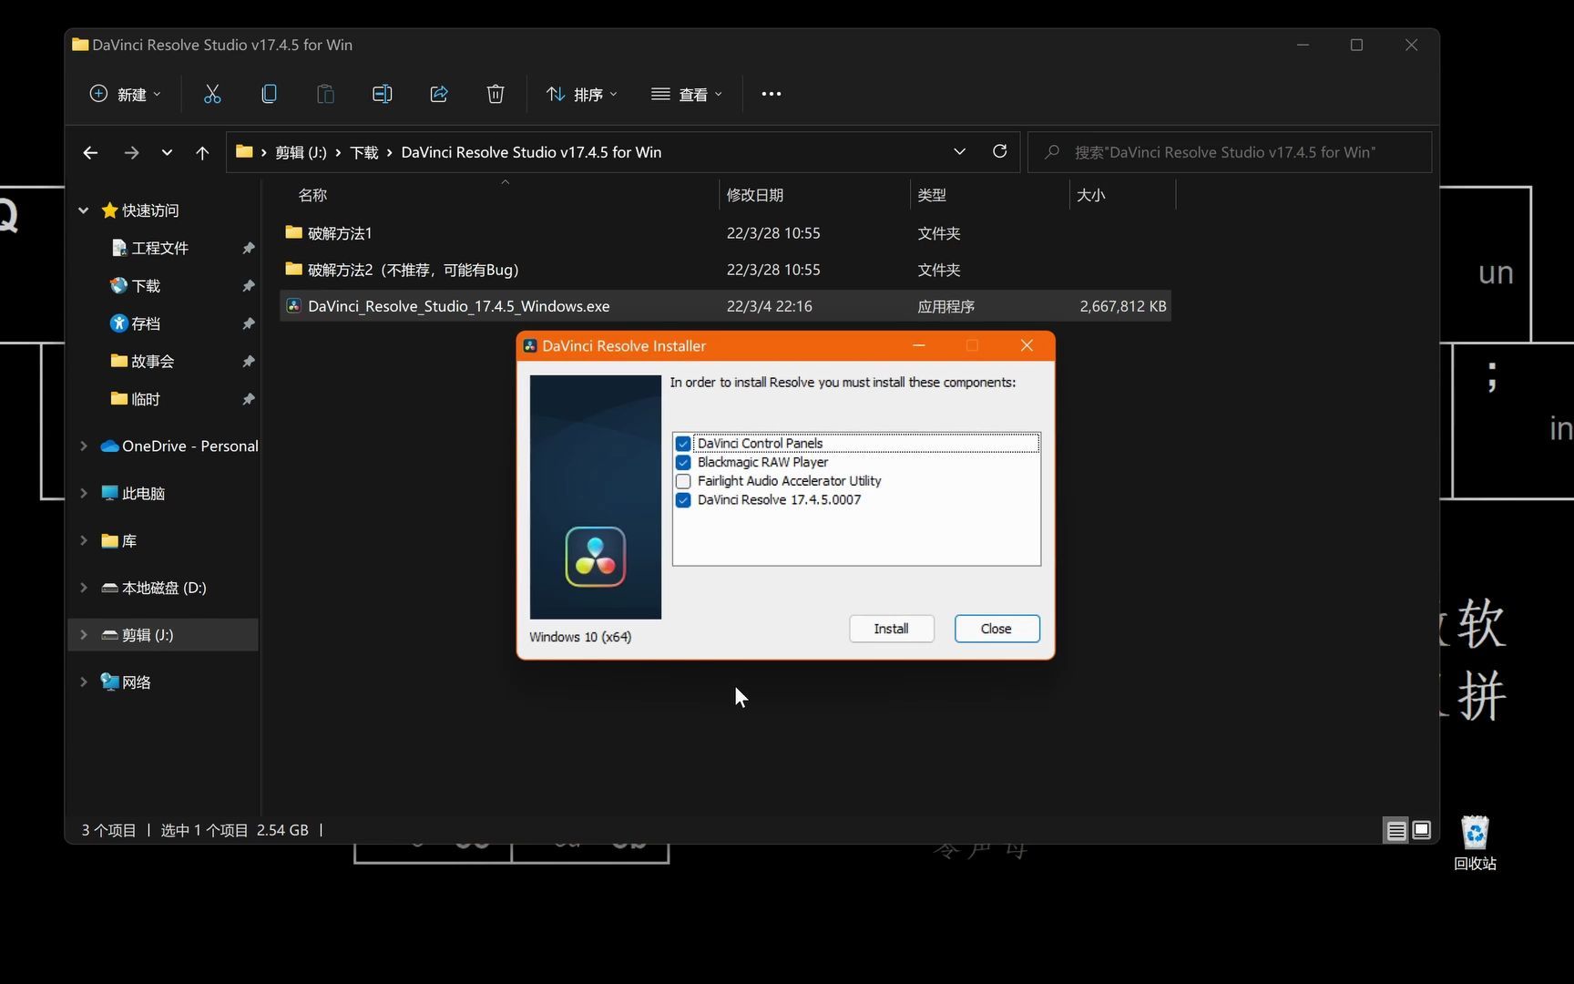Click the Close button in installer
Viewport: 1574px width, 984px height.
point(997,629)
